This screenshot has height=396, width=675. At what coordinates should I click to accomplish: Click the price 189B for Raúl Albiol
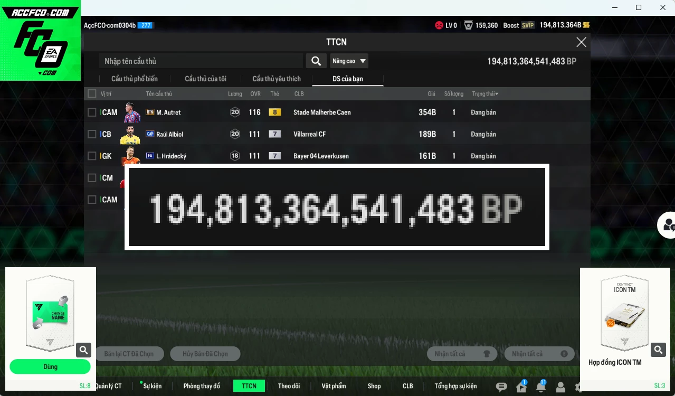click(x=427, y=134)
